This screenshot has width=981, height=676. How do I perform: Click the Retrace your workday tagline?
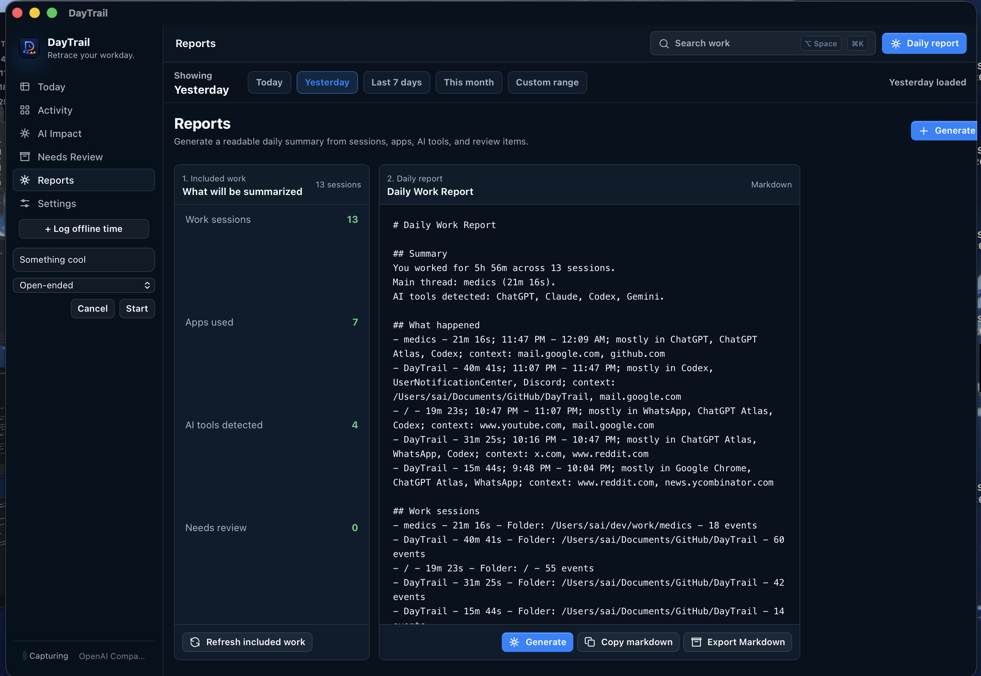(x=91, y=55)
